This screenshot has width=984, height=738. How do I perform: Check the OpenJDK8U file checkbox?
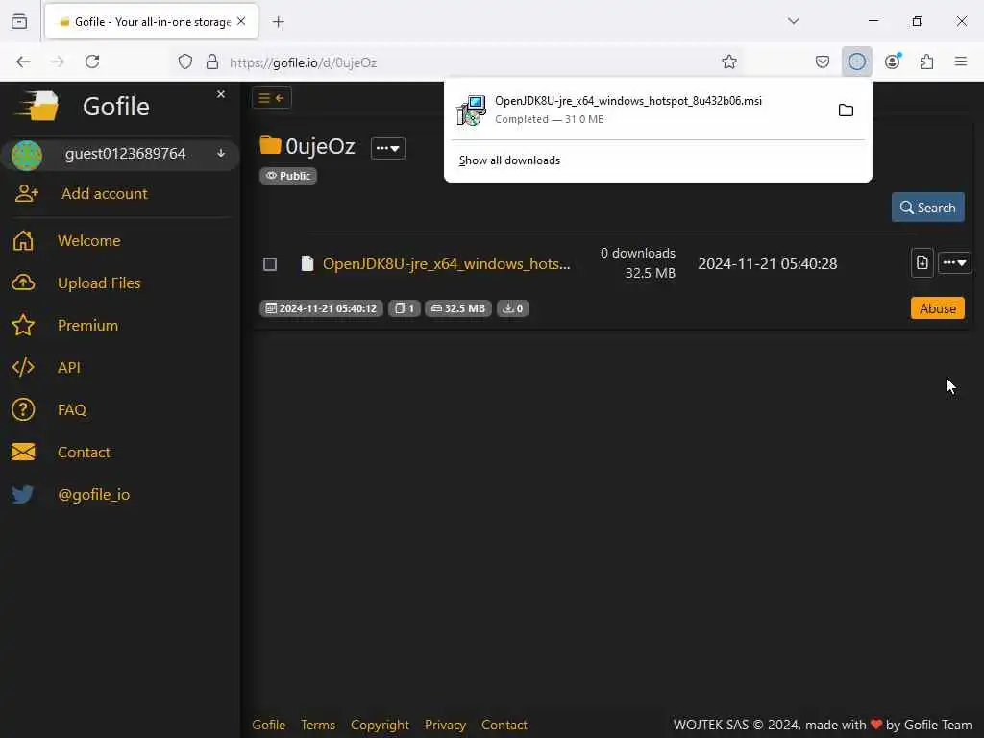click(x=270, y=264)
